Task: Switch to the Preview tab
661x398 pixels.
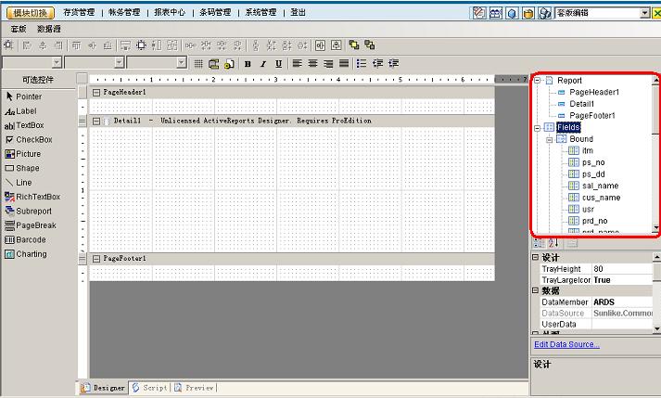Action: [194, 388]
